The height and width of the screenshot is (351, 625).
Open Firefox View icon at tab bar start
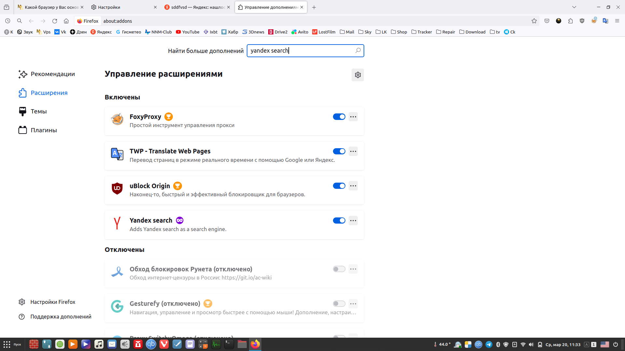[x=7, y=7]
